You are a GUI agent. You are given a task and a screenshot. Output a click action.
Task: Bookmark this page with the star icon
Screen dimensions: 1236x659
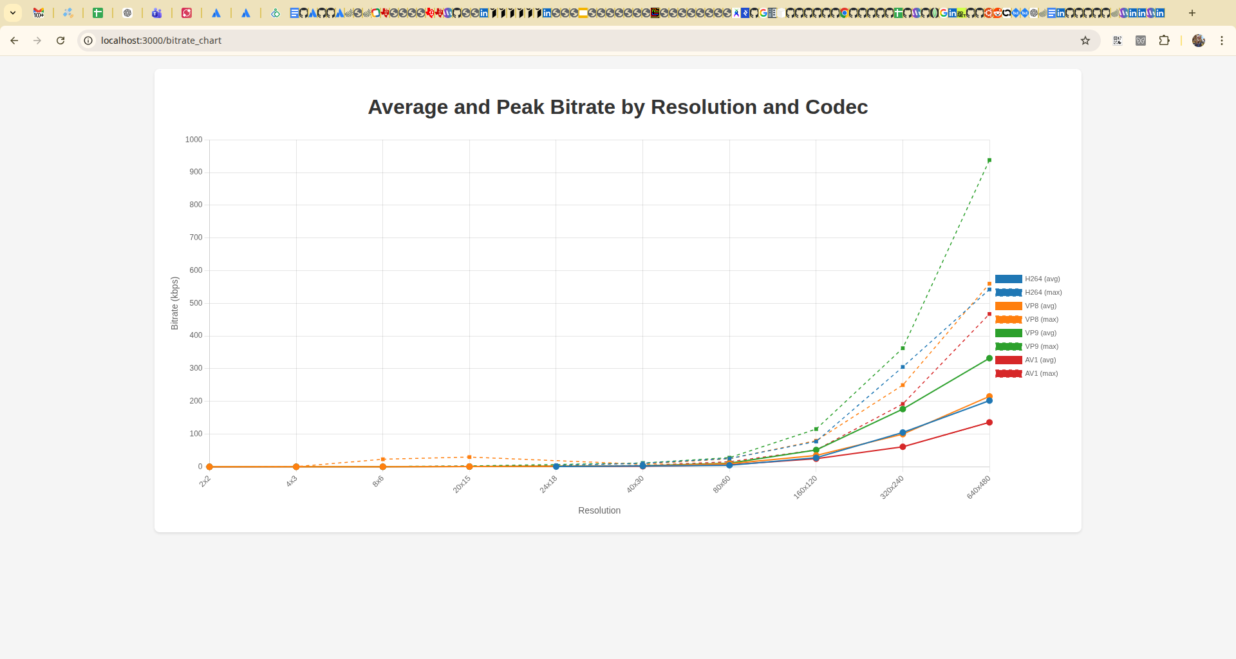[1085, 41]
